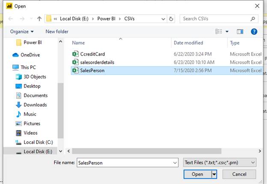Click the OneDrive cloud icon

(15, 55)
